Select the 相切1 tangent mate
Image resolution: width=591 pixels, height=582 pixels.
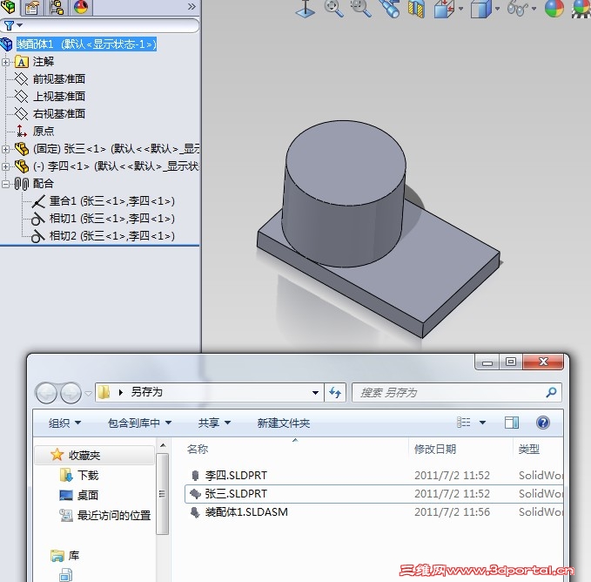112,219
